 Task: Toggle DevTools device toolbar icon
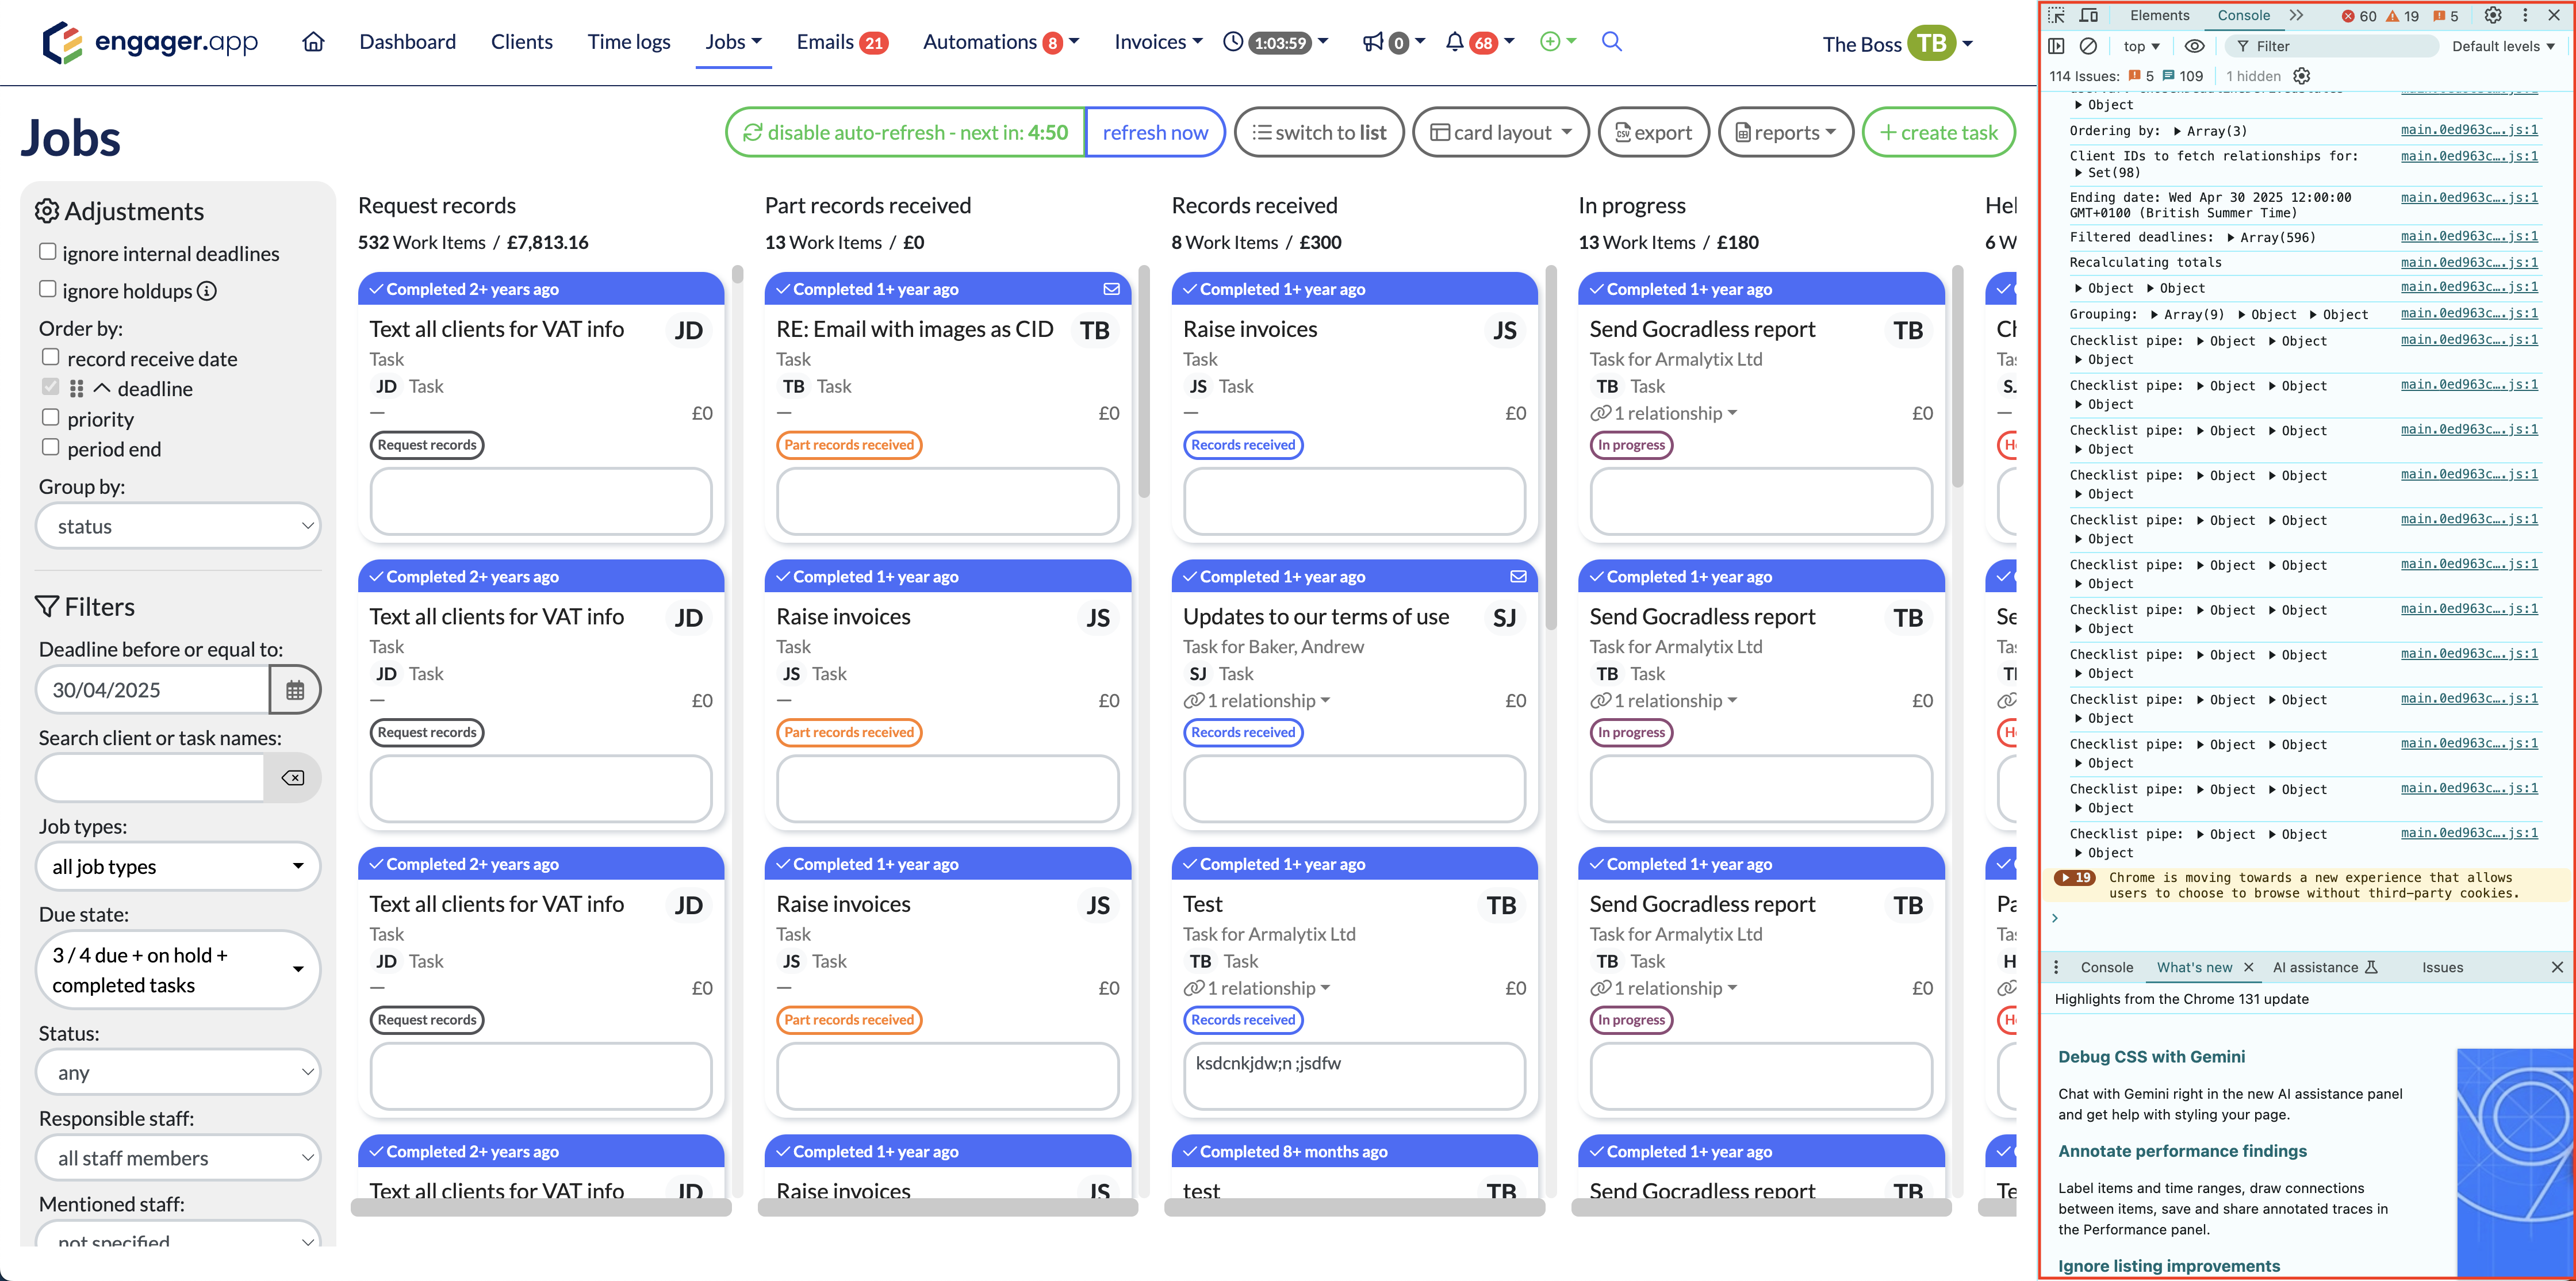(2089, 15)
